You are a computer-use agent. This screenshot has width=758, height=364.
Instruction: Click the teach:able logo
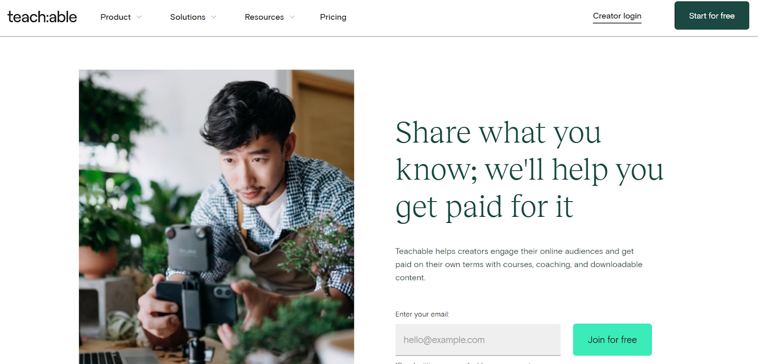click(x=42, y=17)
